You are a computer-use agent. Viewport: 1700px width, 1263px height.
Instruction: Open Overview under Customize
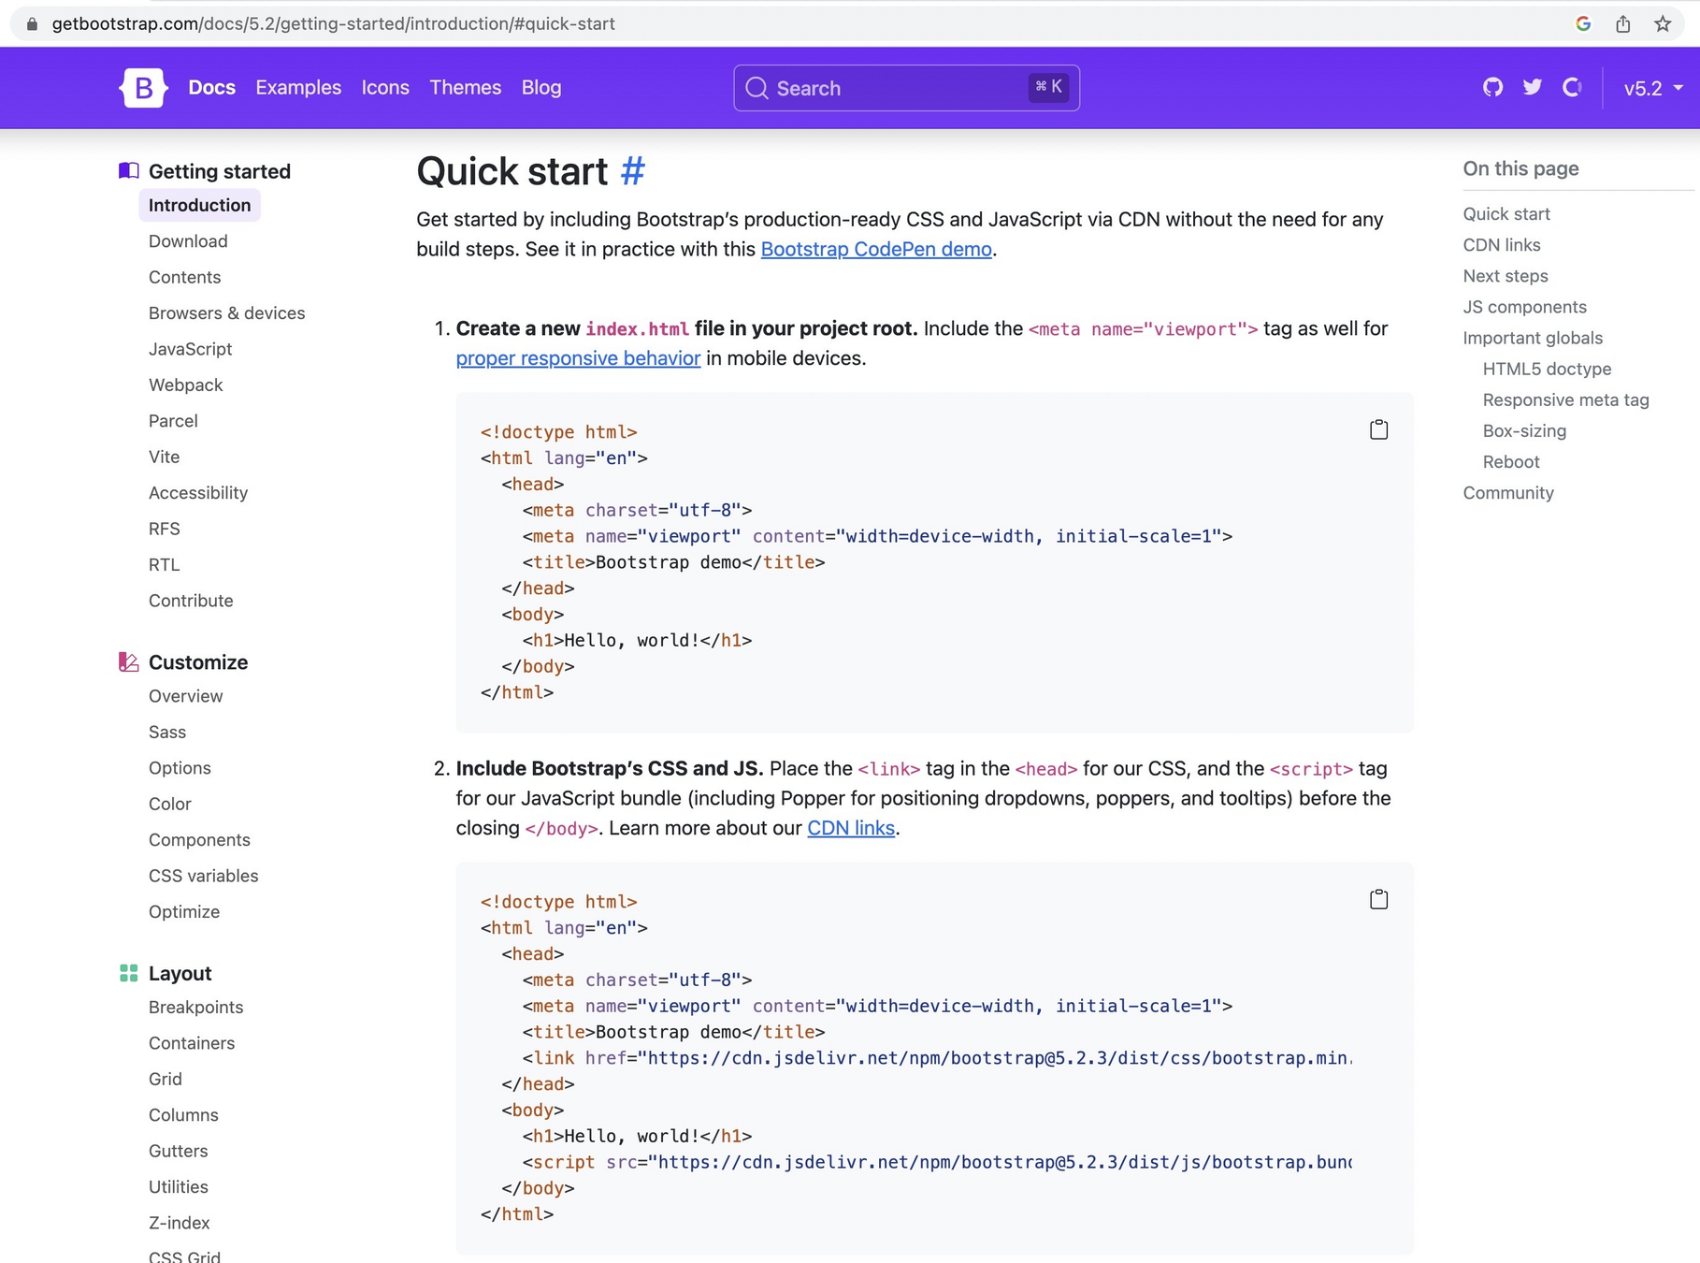coord(186,696)
